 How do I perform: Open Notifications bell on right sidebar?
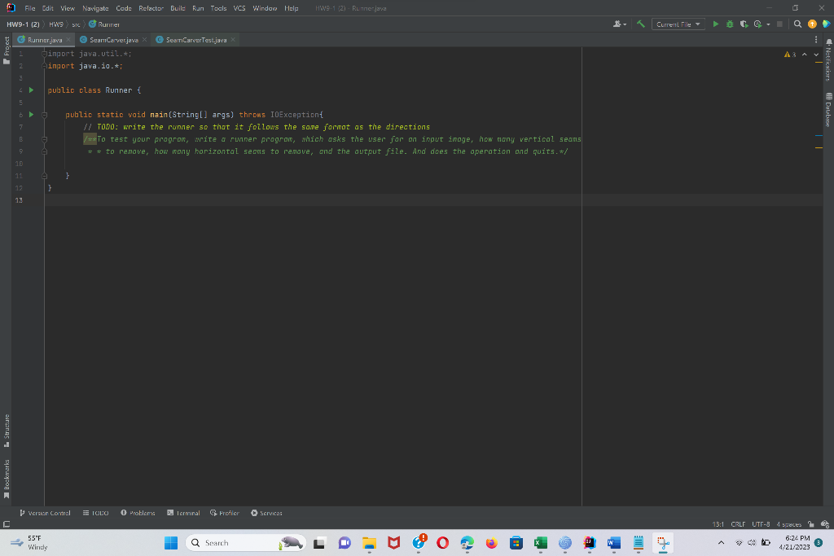828,59
